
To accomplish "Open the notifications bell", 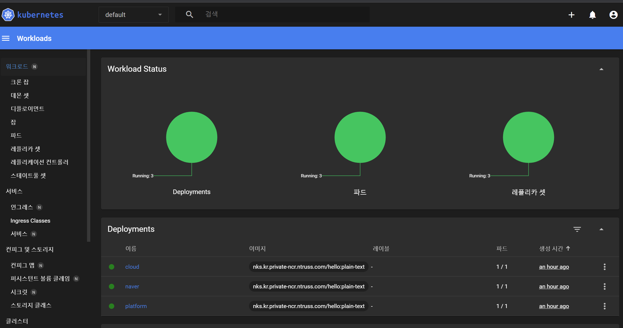I will (592, 15).
